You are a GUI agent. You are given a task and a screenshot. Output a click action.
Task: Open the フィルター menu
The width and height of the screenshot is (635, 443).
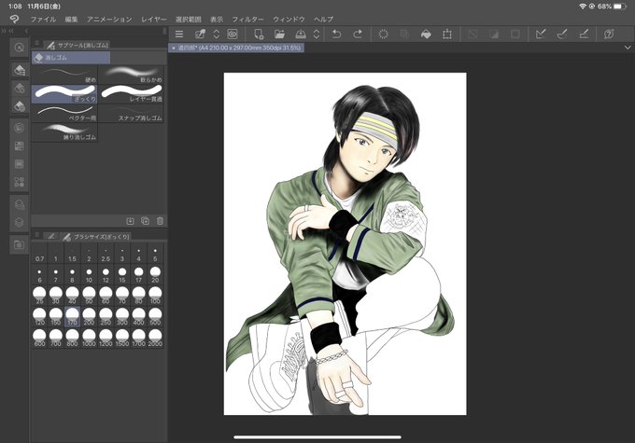[x=247, y=19]
